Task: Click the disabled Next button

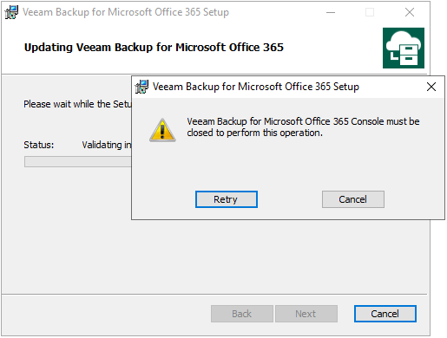Action: [x=306, y=314]
